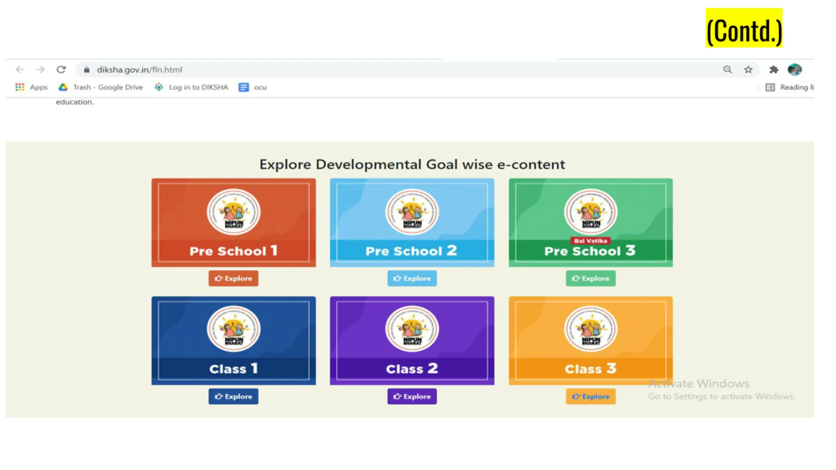836x470 pixels.
Task: Click the Nipun Bharat logo on Pre School 1
Action: pos(233,212)
